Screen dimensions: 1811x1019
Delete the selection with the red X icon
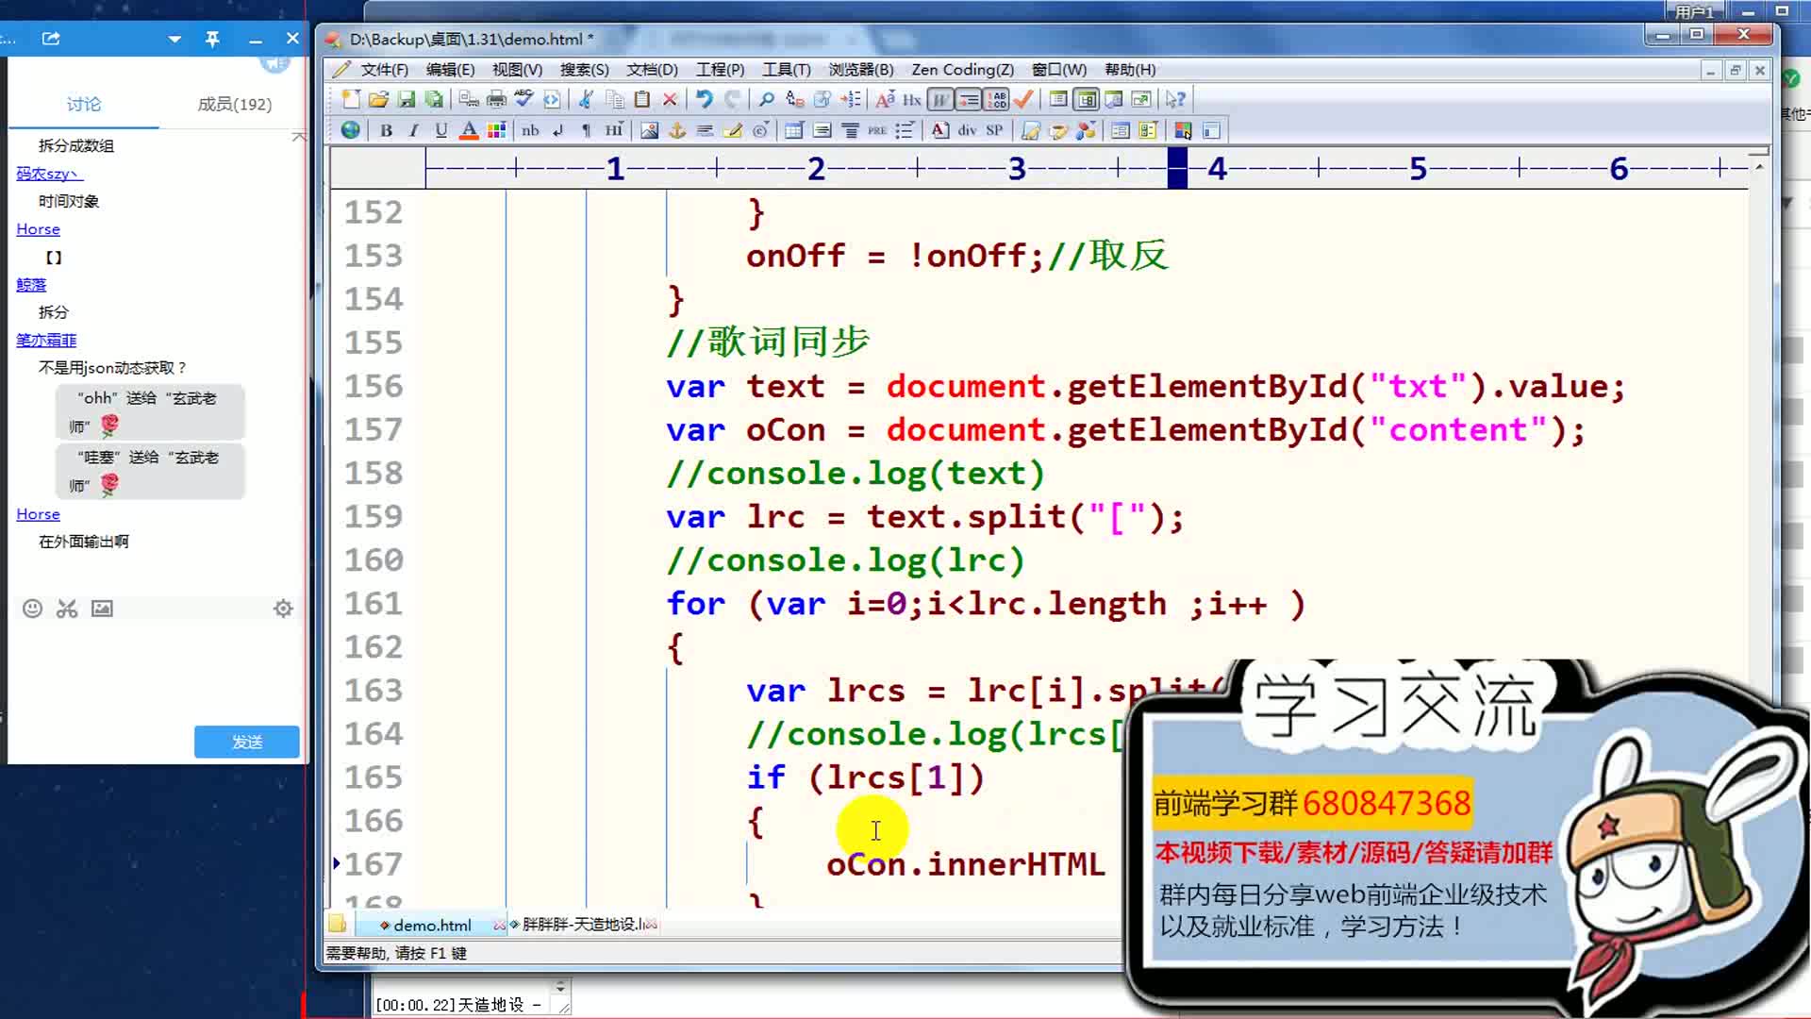[670, 99]
